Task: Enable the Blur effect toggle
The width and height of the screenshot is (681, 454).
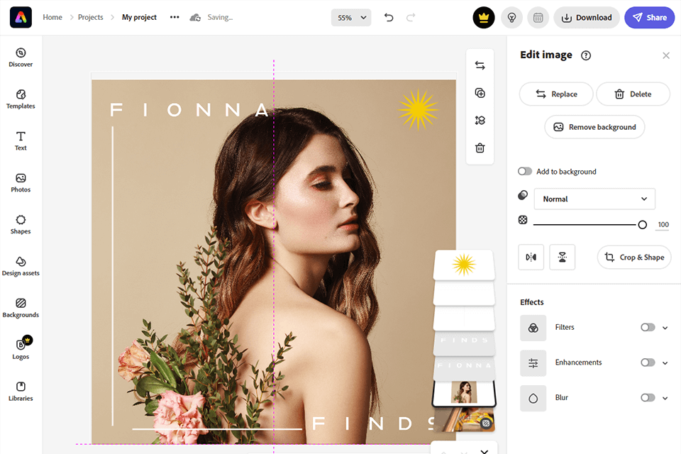Action: 647,398
